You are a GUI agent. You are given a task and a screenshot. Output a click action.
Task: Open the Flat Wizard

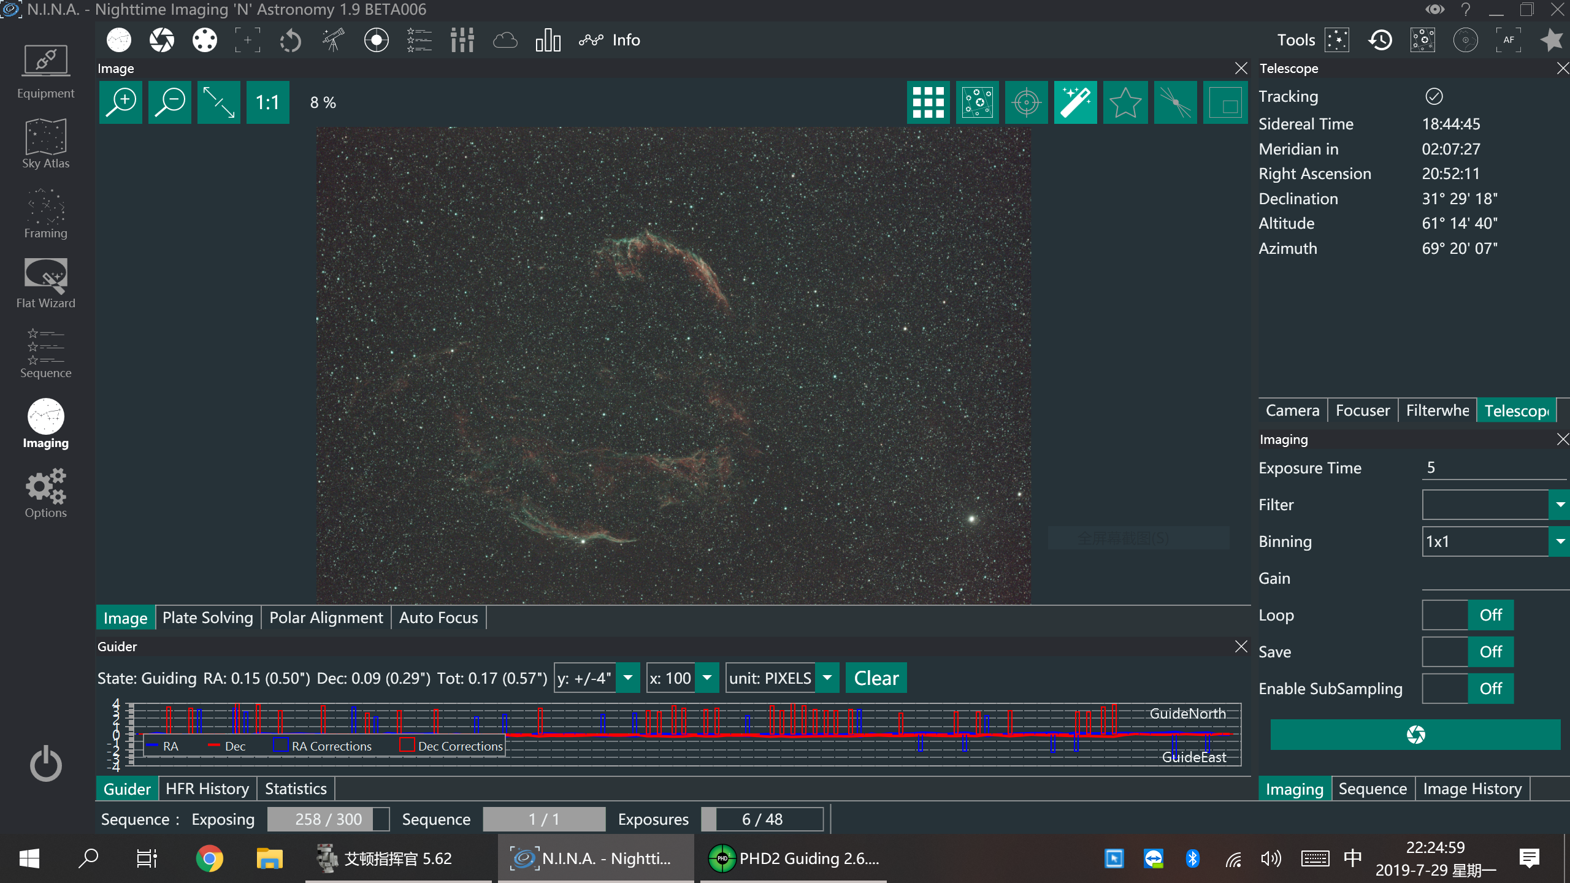pyautogui.click(x=45, y=283)
